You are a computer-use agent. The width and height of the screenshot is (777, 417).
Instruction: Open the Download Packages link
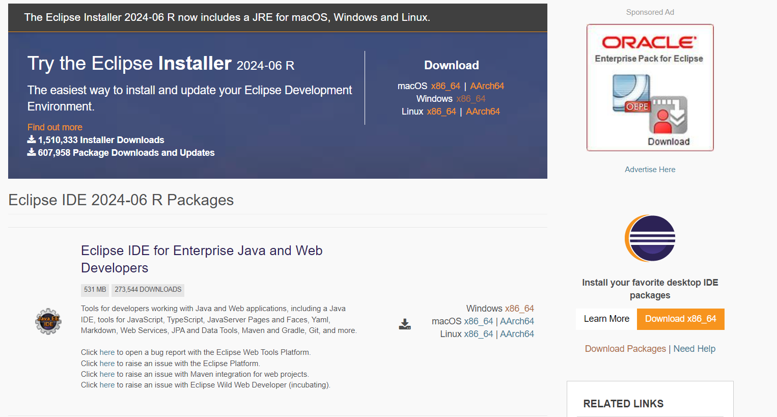point(625,349)
